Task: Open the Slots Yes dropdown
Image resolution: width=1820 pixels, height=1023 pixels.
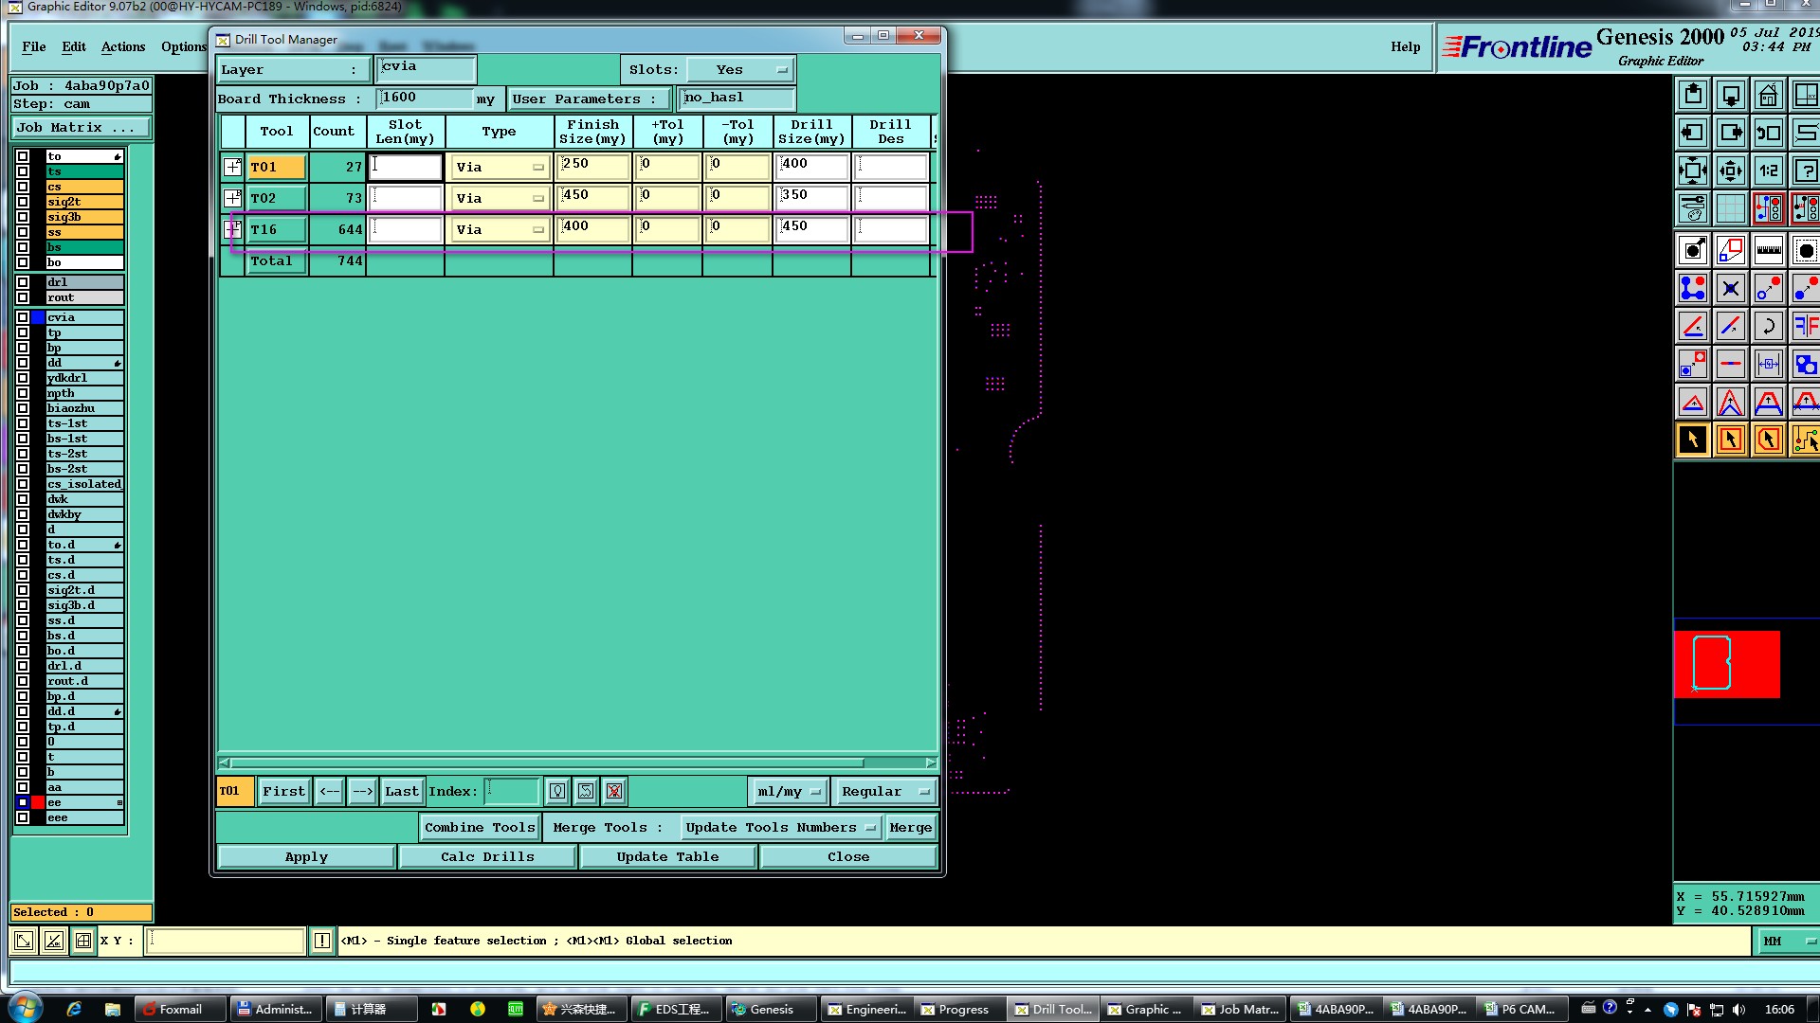Action: click(739, 70)
